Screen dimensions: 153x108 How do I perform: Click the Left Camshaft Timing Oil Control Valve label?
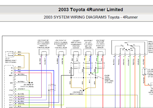click(43, 44)
